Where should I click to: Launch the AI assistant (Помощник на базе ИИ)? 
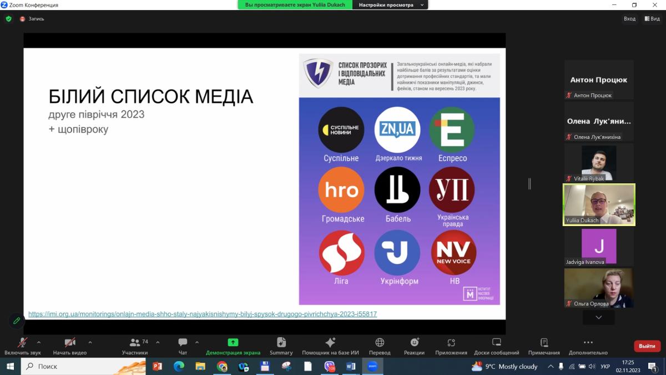click(330, 343)
